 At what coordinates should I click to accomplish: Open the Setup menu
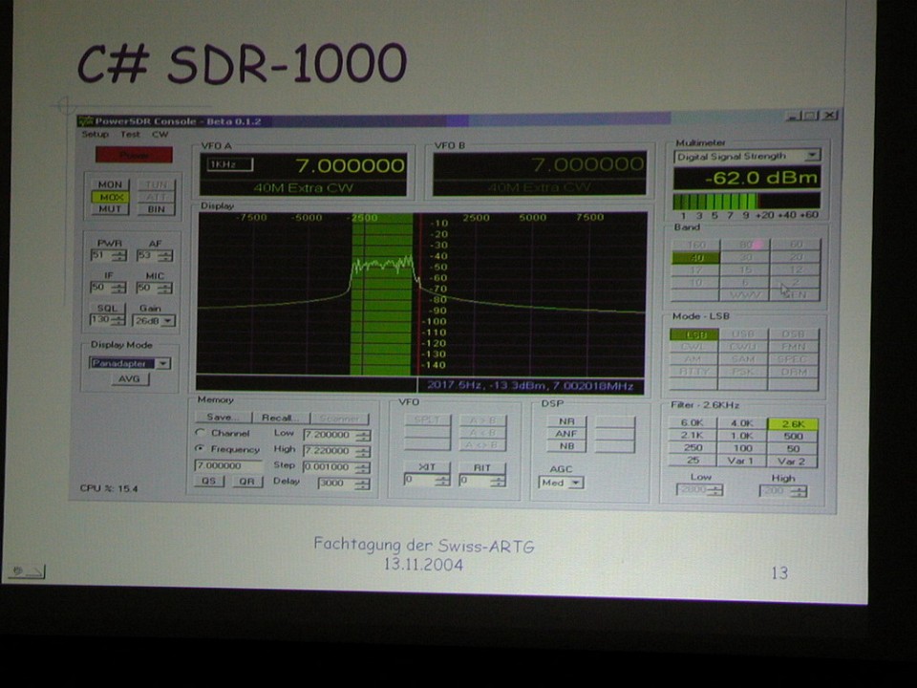tap(95, 134)
